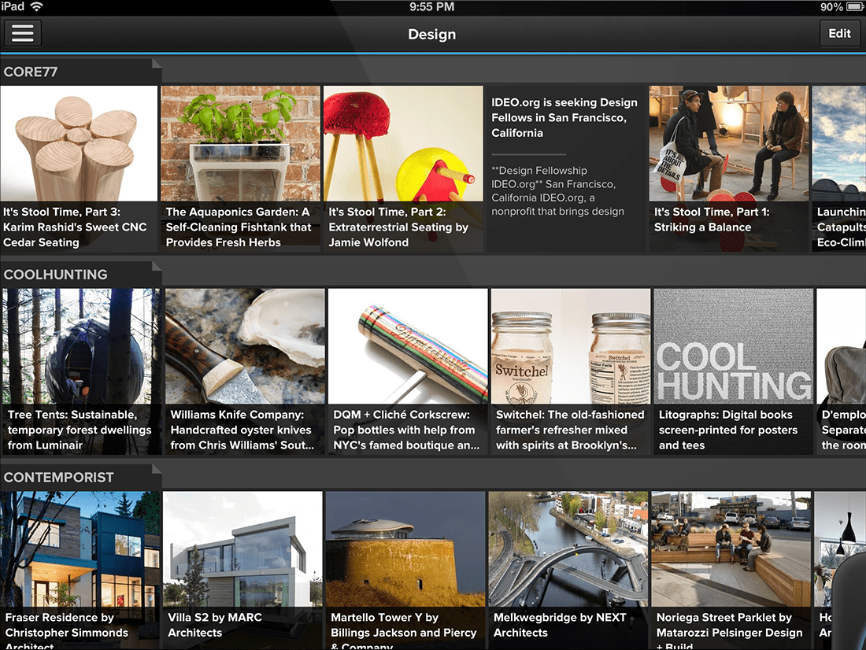Open the hamburger menu
This screenshot has height=650, width=866.
click(x=23, y=33)
